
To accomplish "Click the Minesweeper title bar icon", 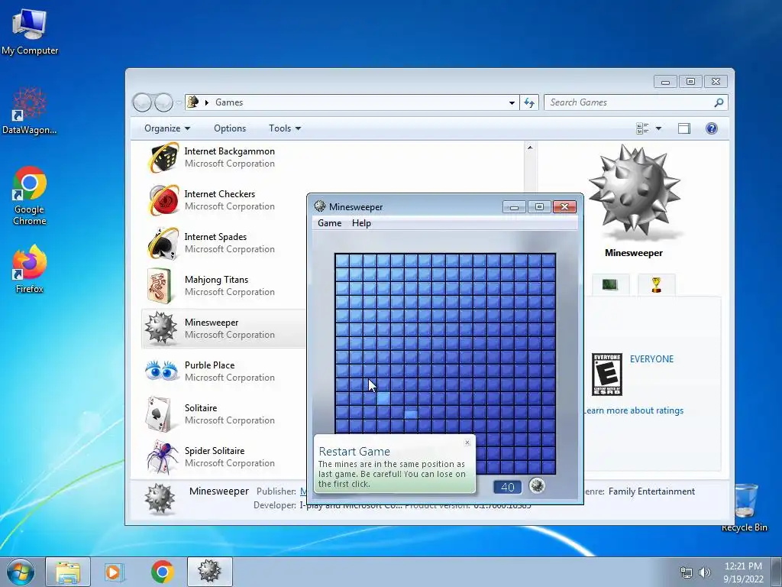I will [320, 206].
